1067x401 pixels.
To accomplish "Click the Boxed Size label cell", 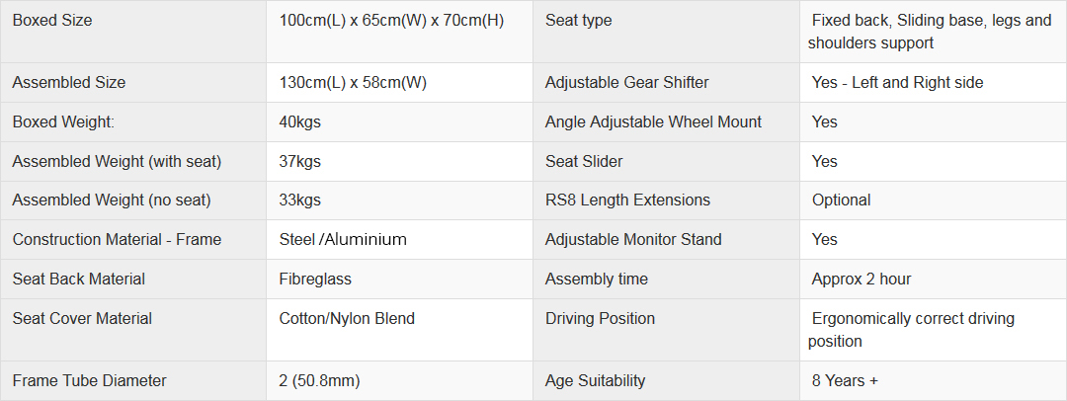I will [133, 32].
